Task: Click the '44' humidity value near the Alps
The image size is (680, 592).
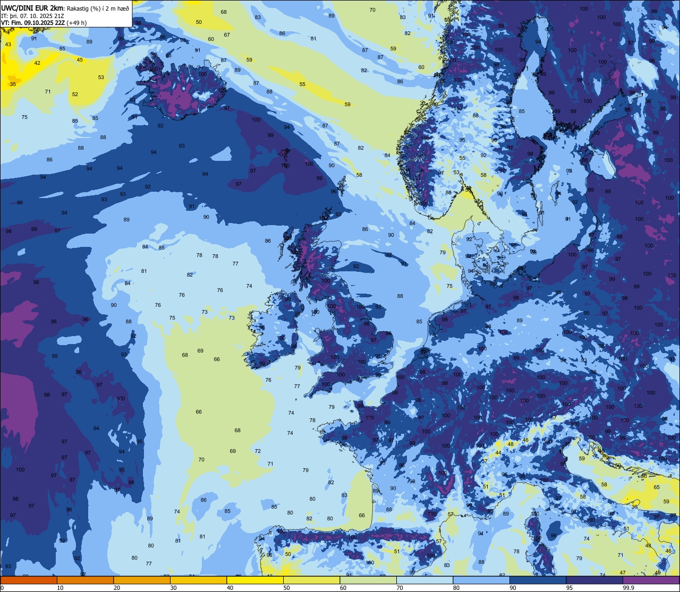Action: pyautogui.click(x=498, y=453)
